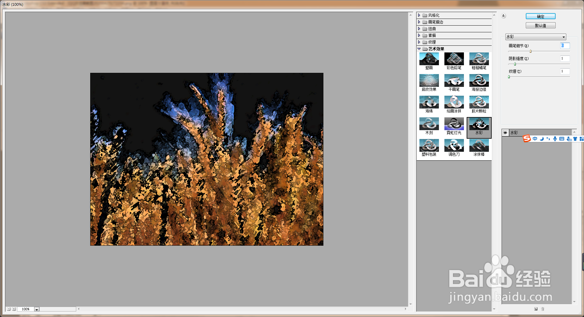The height and width of the screenshot is (317, 584).
Task: Select the 彩色铅笔 filter thumbnail
Action: [454, 59]
